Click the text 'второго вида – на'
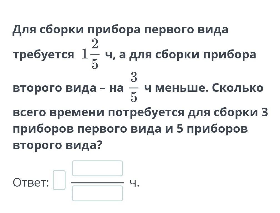 [x=68, y=88]
